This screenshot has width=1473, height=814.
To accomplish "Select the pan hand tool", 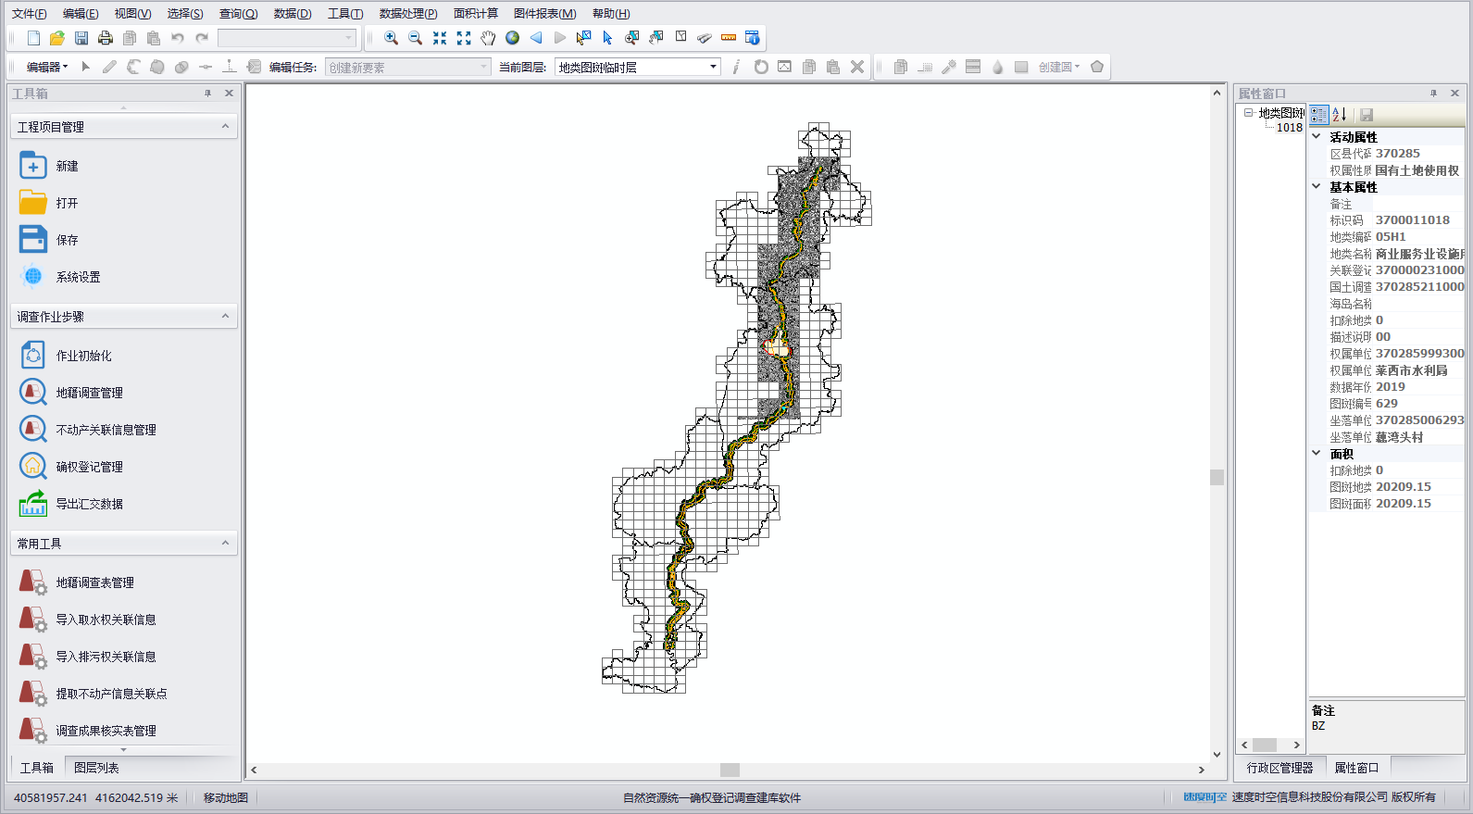I will [x=488, y=38].
